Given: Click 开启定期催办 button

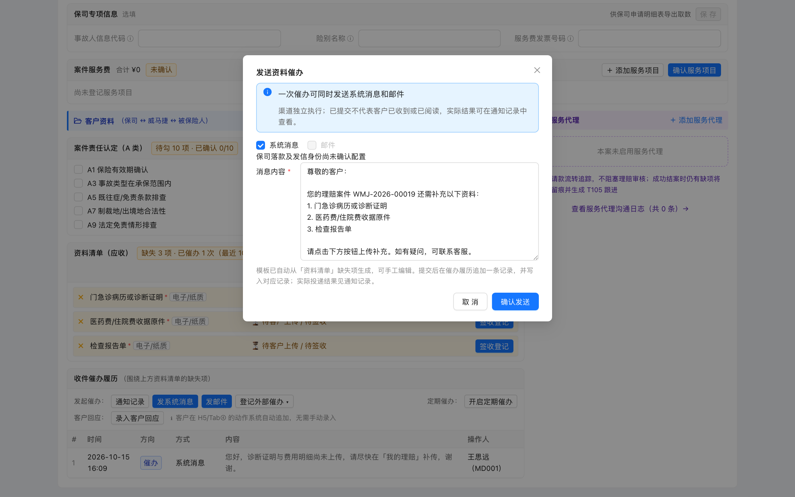Looking at the screenshot, I should [491, 401].
